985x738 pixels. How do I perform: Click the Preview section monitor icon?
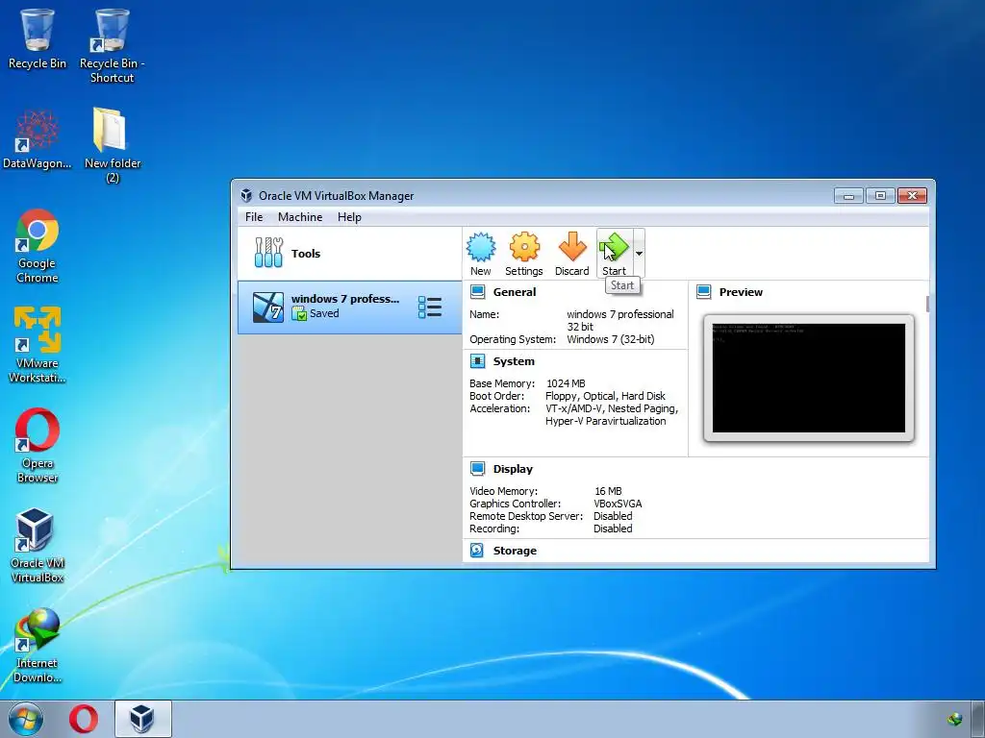tap(703, 292)
